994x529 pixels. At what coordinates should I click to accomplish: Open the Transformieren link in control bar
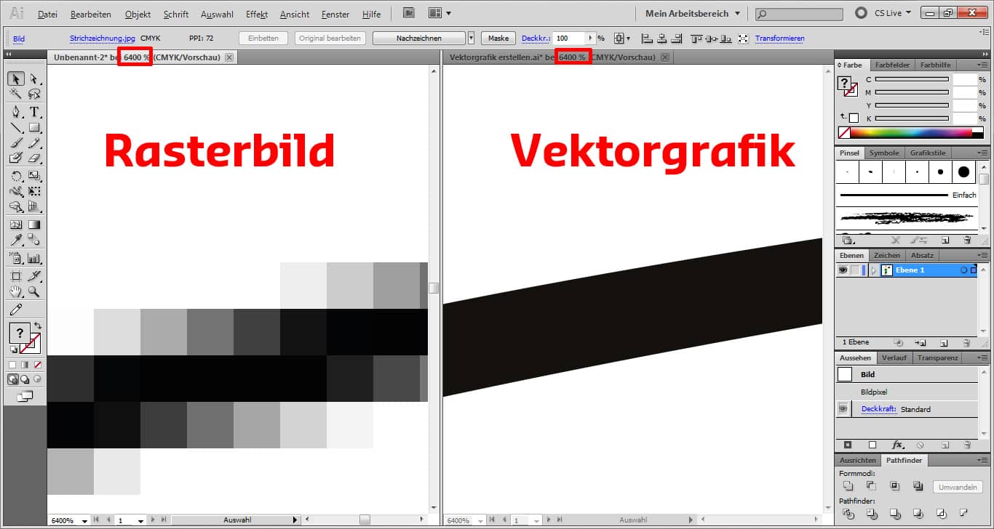[779, 38]
